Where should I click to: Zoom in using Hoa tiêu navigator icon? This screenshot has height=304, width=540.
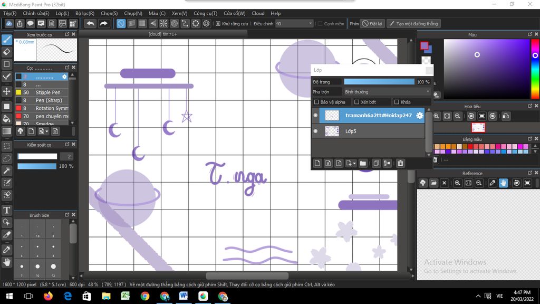[436, 116]
